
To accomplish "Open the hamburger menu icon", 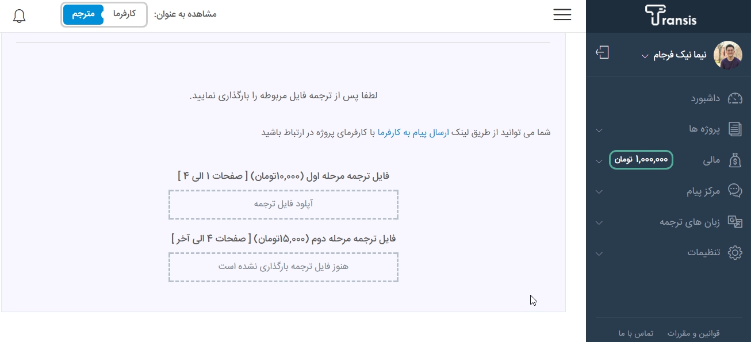I will [x=562, y=15].
